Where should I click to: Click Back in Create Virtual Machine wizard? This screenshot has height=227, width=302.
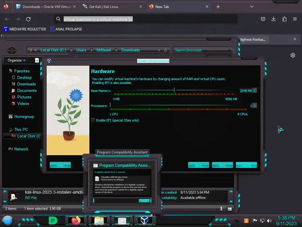click(198, 165)
